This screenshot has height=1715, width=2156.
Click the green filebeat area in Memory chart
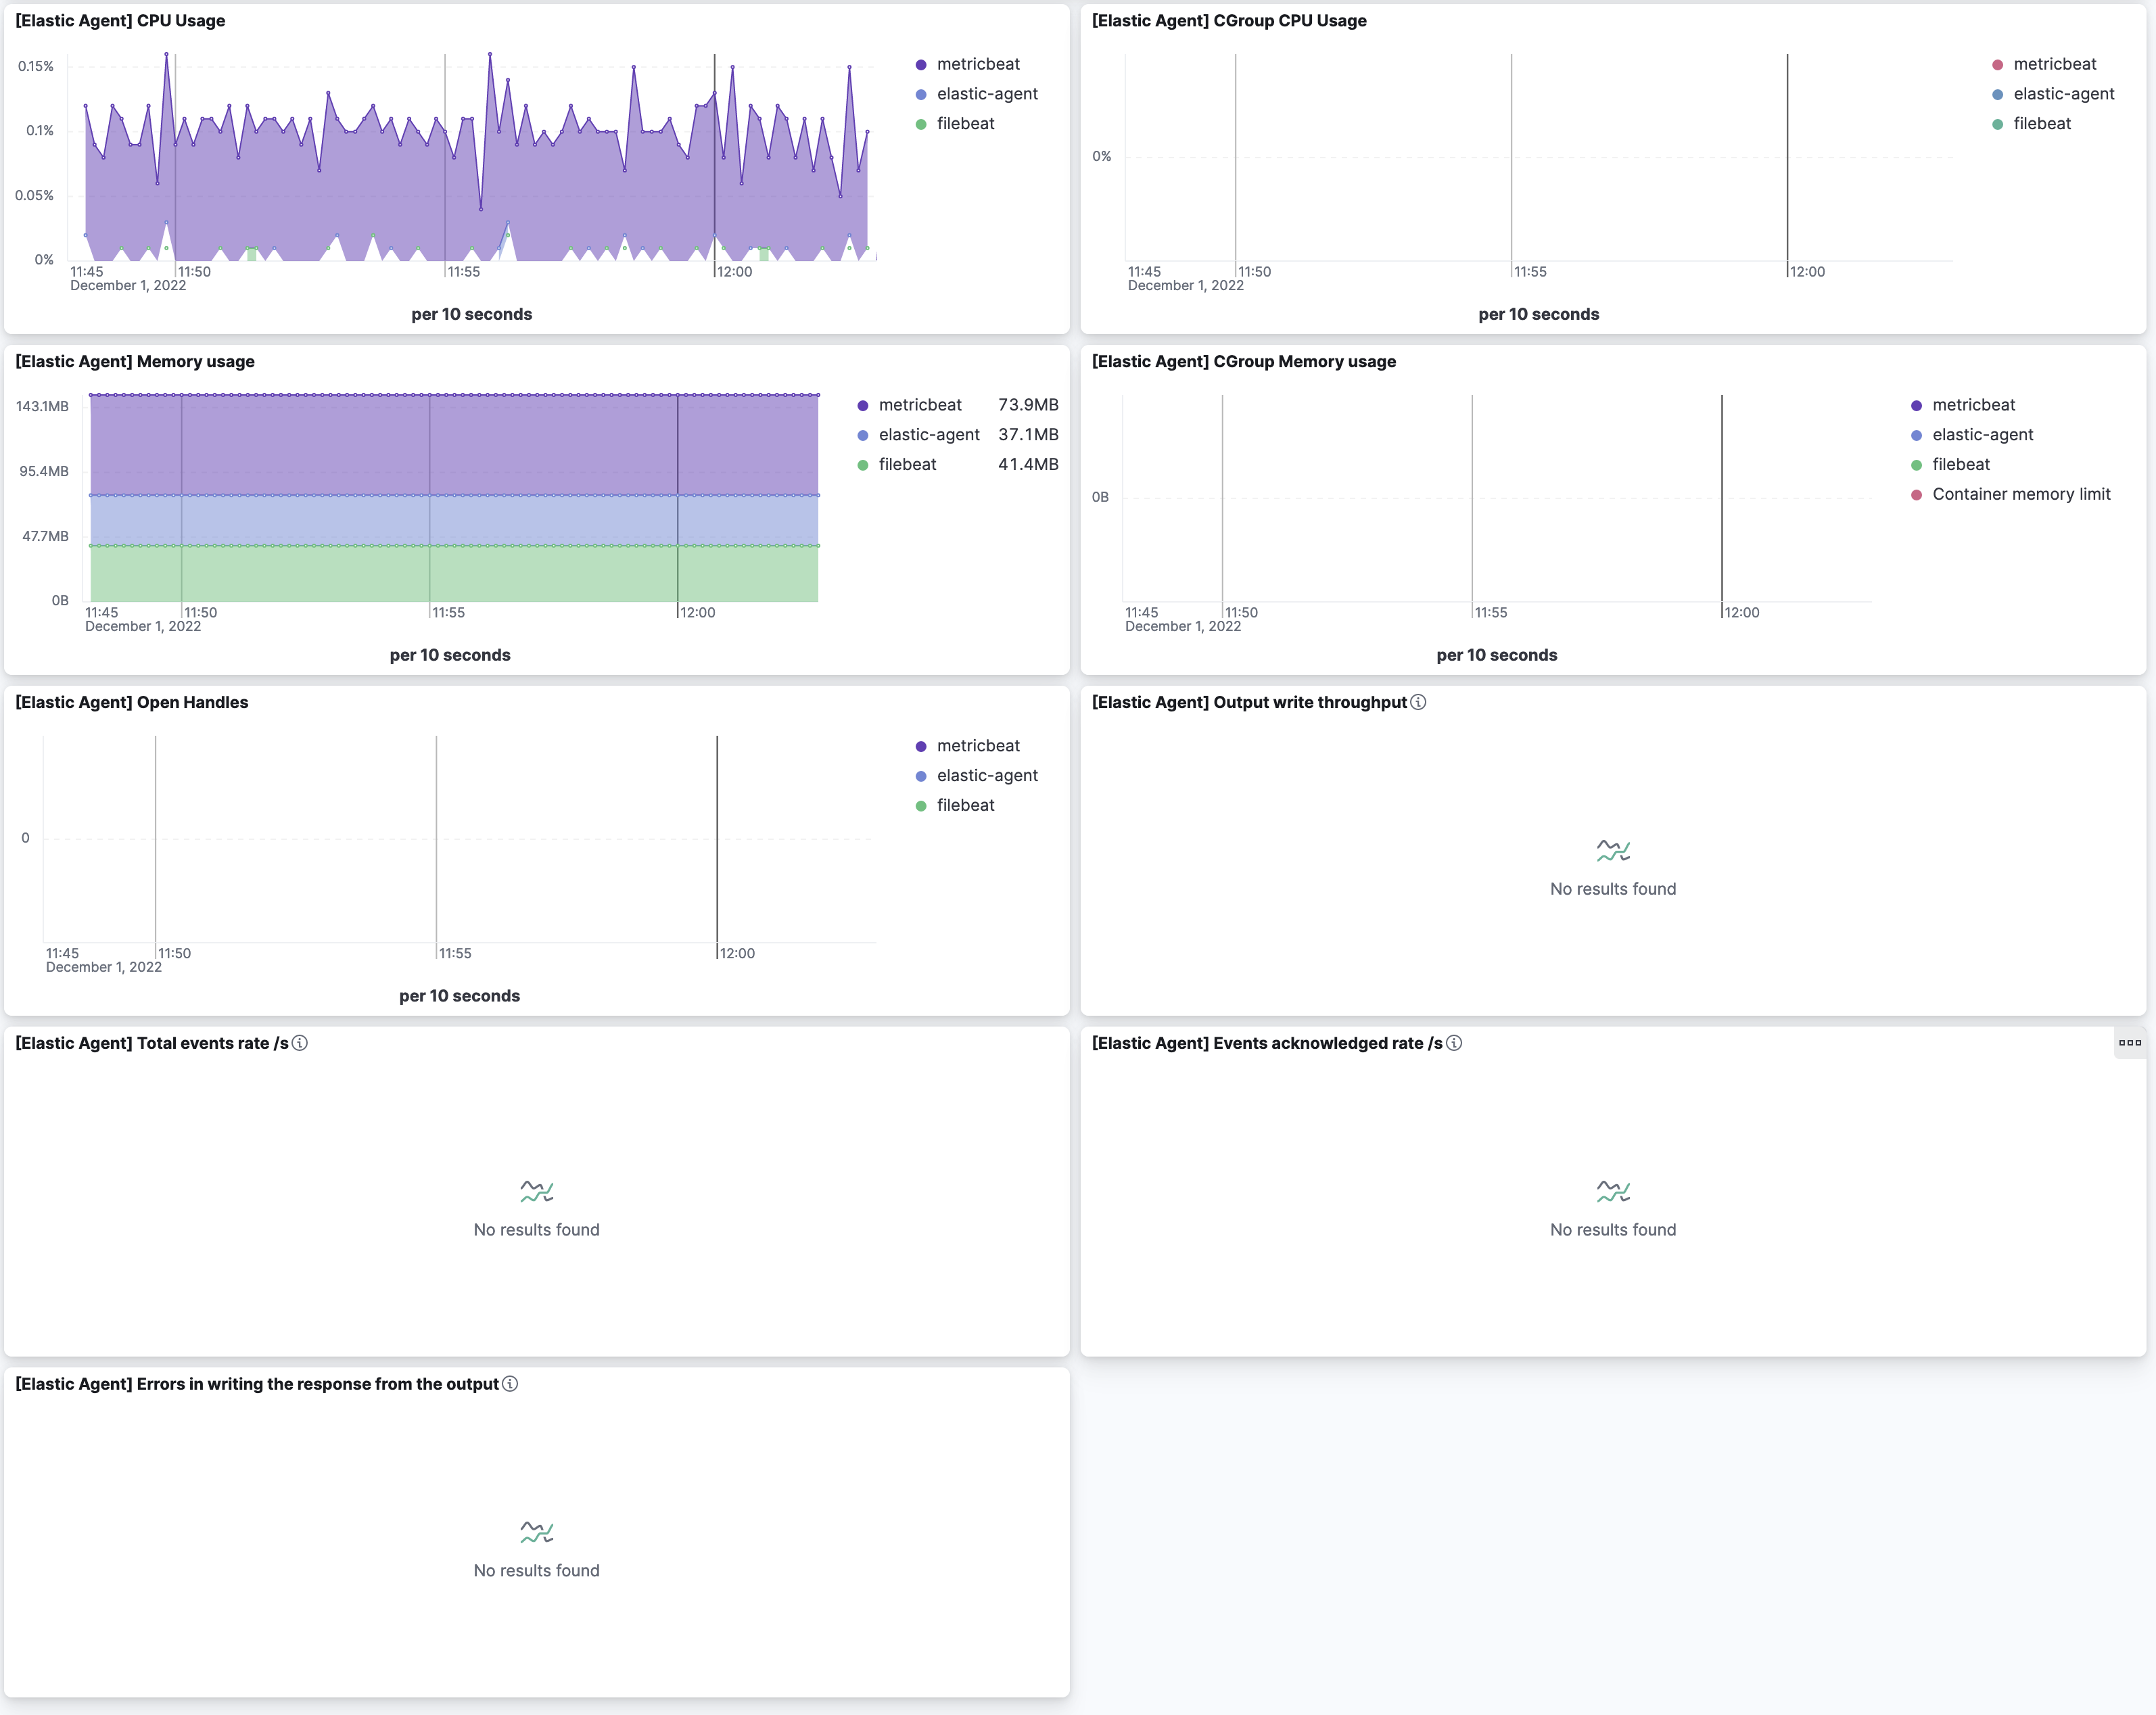(454, 574)
